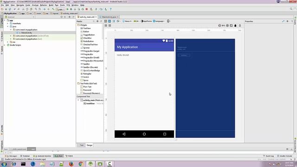Open the TODO tool window
The height and width of the screenshot is (167, 297).
69,156
